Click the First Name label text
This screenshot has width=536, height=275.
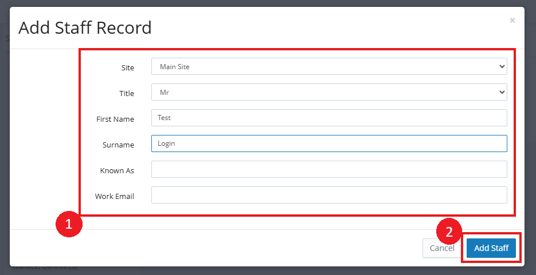click(115, 119)
